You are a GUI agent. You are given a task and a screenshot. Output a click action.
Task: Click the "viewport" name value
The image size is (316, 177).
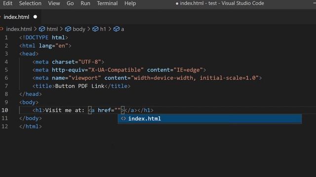point(84,78)
